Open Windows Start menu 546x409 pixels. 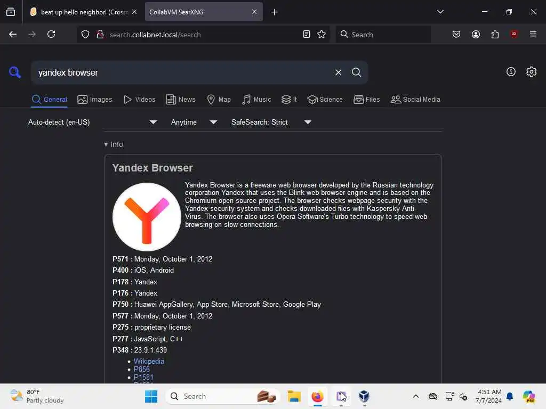pyautogui.click(x=151, y=396)
